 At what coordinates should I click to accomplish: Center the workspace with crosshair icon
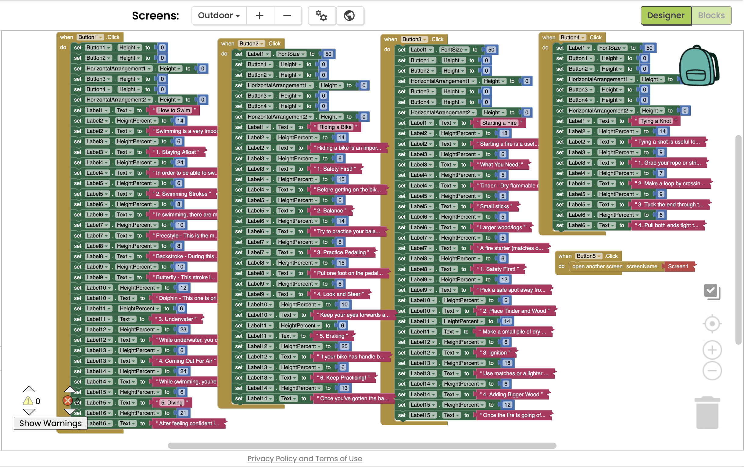pyautogui.click(x=712, y=324)
